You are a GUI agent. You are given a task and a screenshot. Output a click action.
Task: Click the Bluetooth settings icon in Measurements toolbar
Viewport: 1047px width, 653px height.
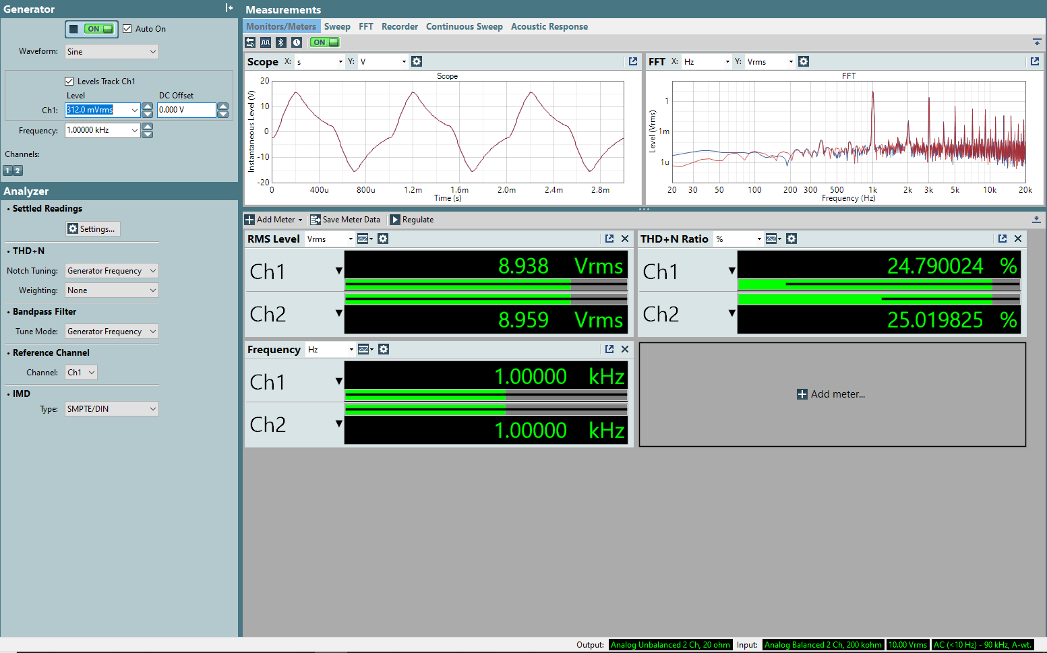(x=281, y=42)
